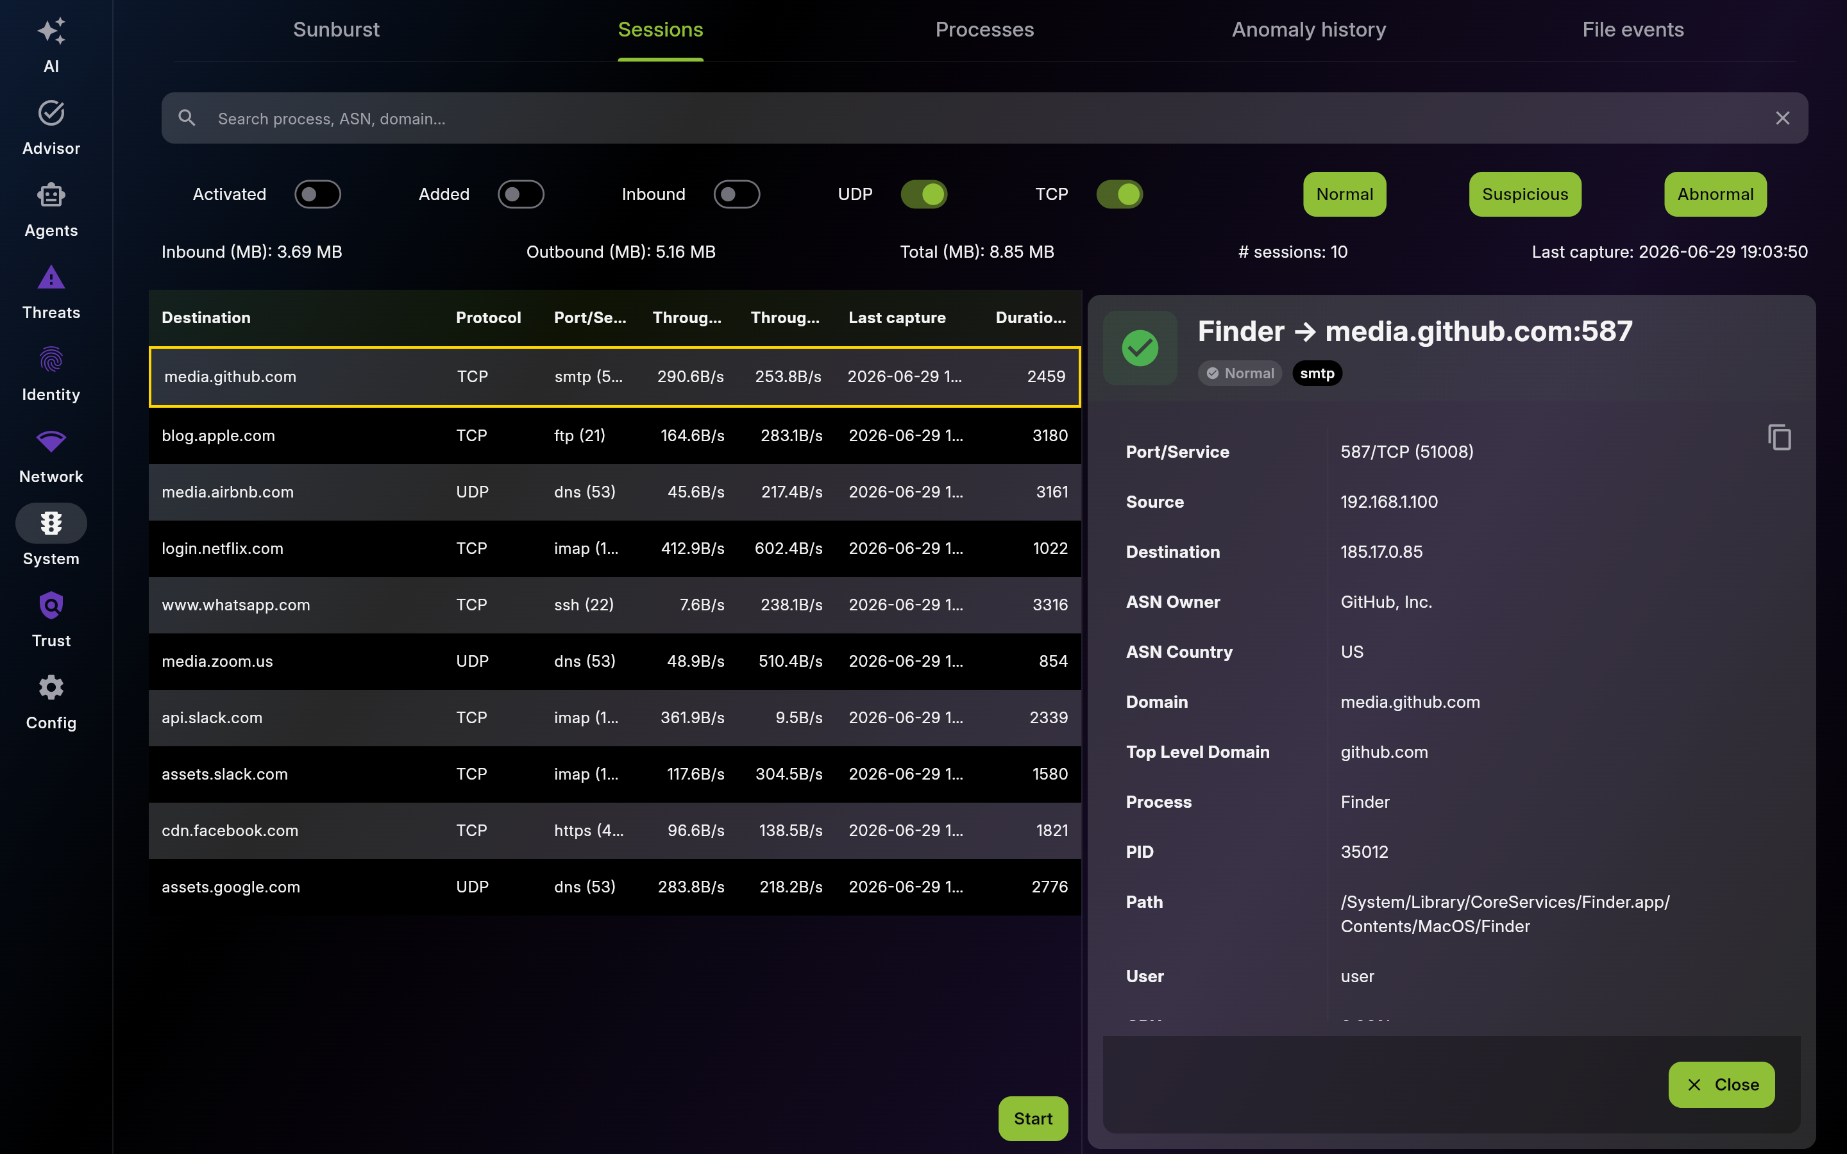Click the search magnifier icon
Viewport: 1847px width, 1154px height.
pos(187,119)
